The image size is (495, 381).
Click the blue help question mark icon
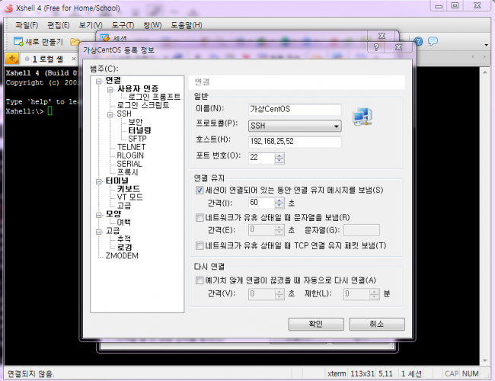pyautogui.click(x=418, y=41)
